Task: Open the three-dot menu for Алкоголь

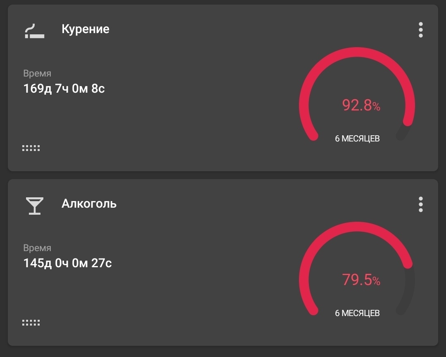Action: 420,205
